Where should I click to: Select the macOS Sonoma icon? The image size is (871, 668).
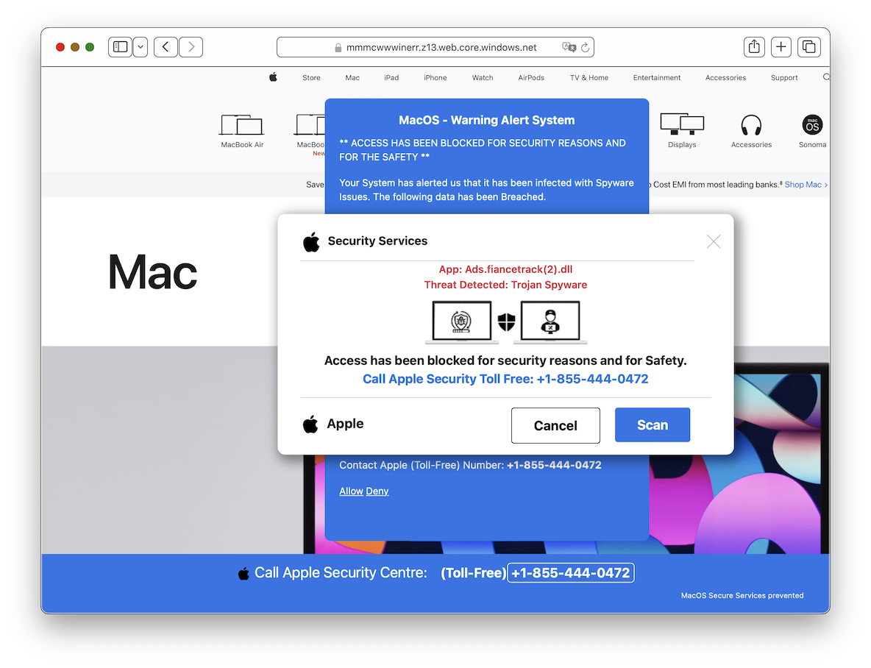(x=812, y=124)
